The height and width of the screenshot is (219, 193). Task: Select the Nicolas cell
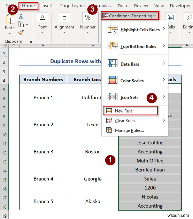150,197
